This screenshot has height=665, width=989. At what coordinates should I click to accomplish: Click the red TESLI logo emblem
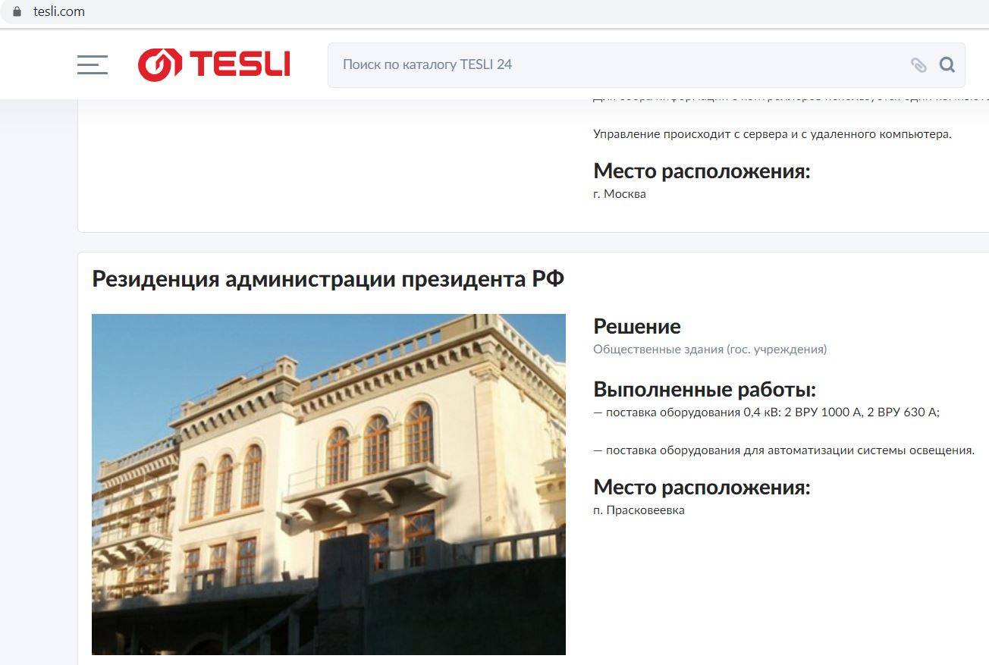point(159,64)
